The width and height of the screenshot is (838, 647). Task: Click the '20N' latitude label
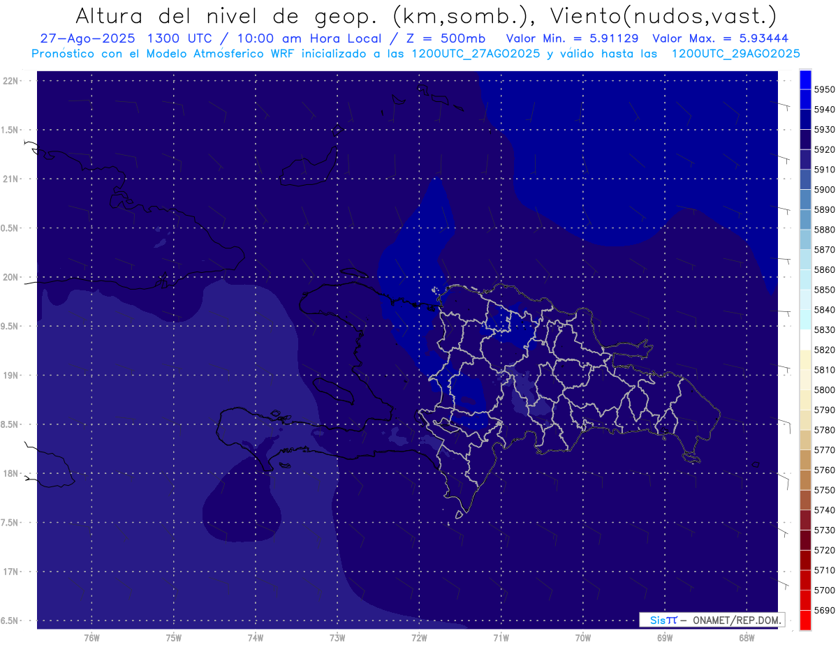[x=11, y=277]
